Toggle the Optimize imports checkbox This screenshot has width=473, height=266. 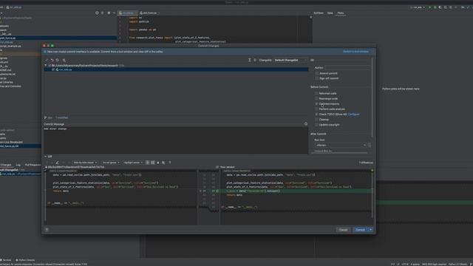tap(317, 103)
